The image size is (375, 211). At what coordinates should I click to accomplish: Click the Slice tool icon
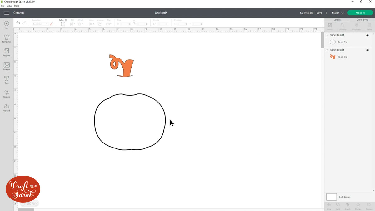[x=329, y=204]
